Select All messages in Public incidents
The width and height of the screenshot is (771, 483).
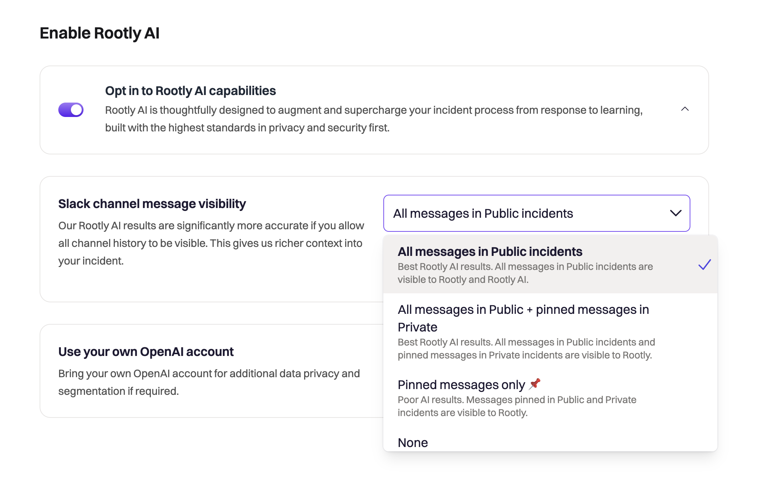(490, 252)
